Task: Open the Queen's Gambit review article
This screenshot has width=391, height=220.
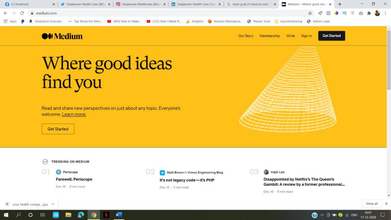Action: tap(304, 182)
